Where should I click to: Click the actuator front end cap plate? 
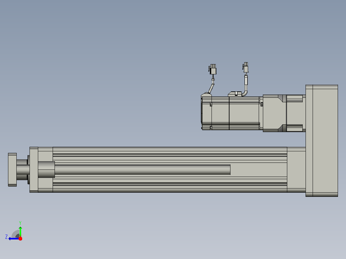point(34,170)
